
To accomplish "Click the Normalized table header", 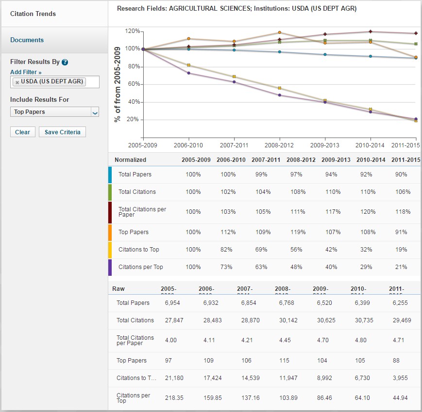I will 131,160.
